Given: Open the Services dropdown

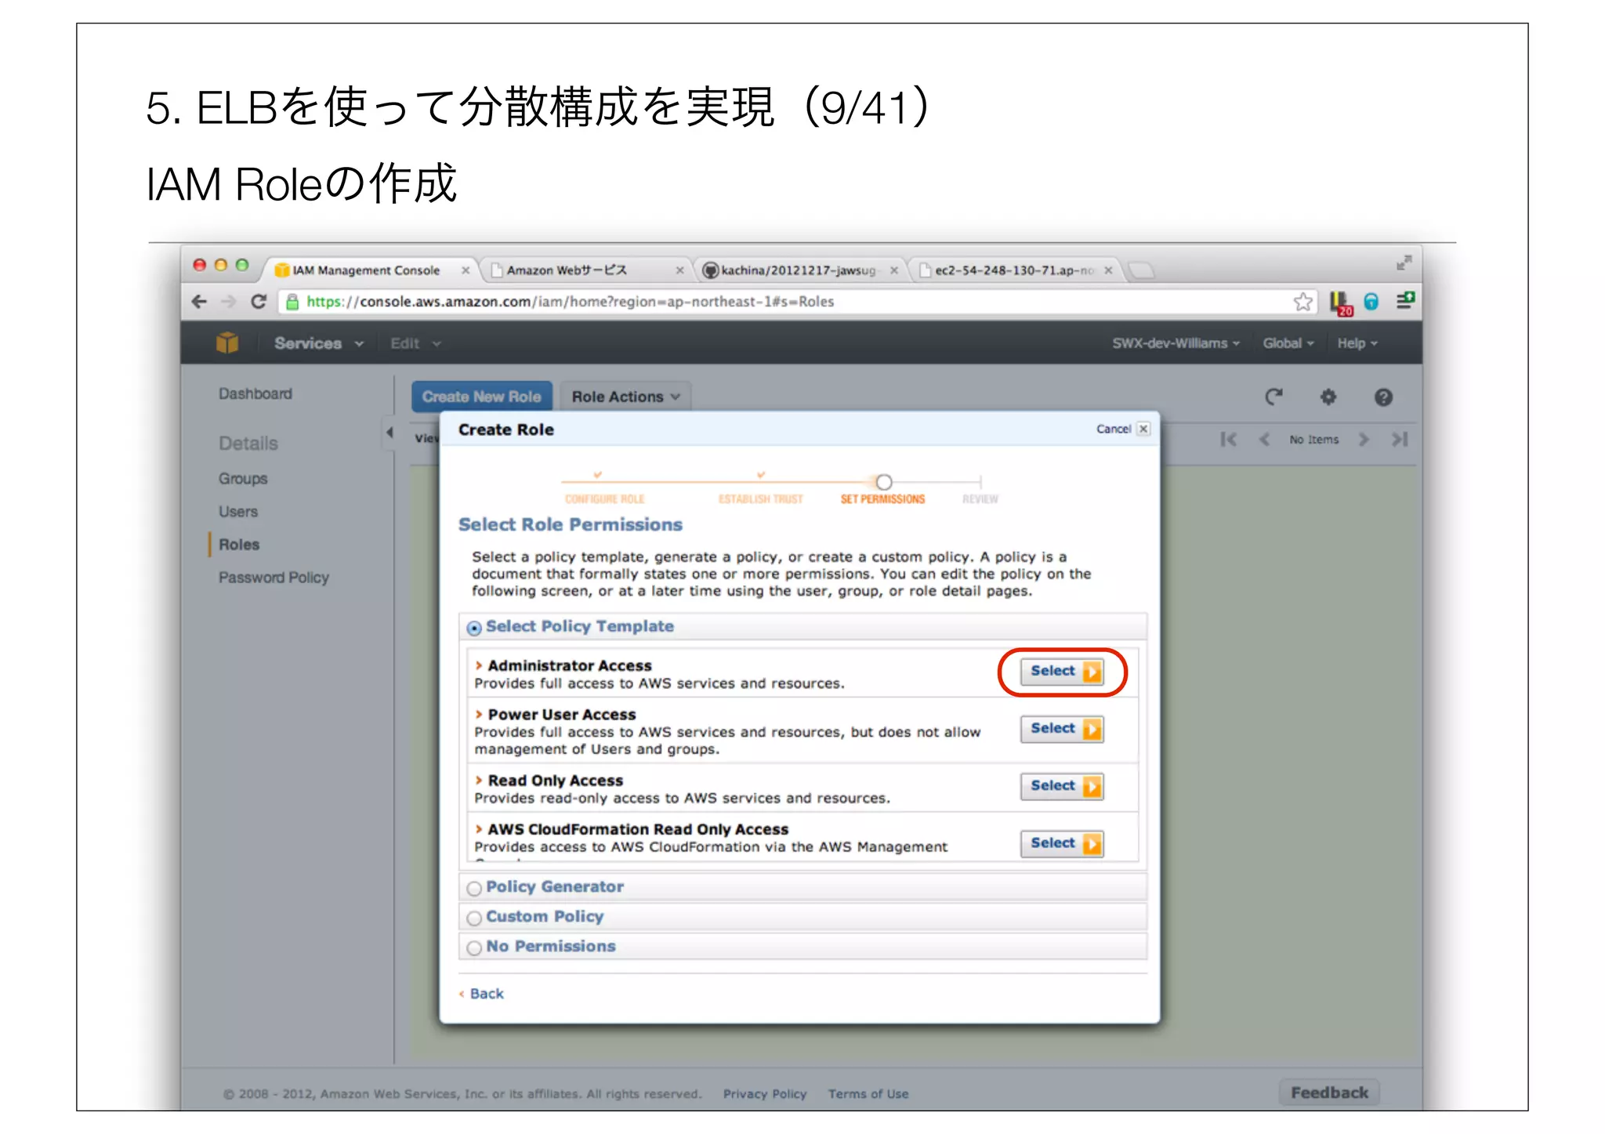Looking at the screenshot, I should (318, 343).
